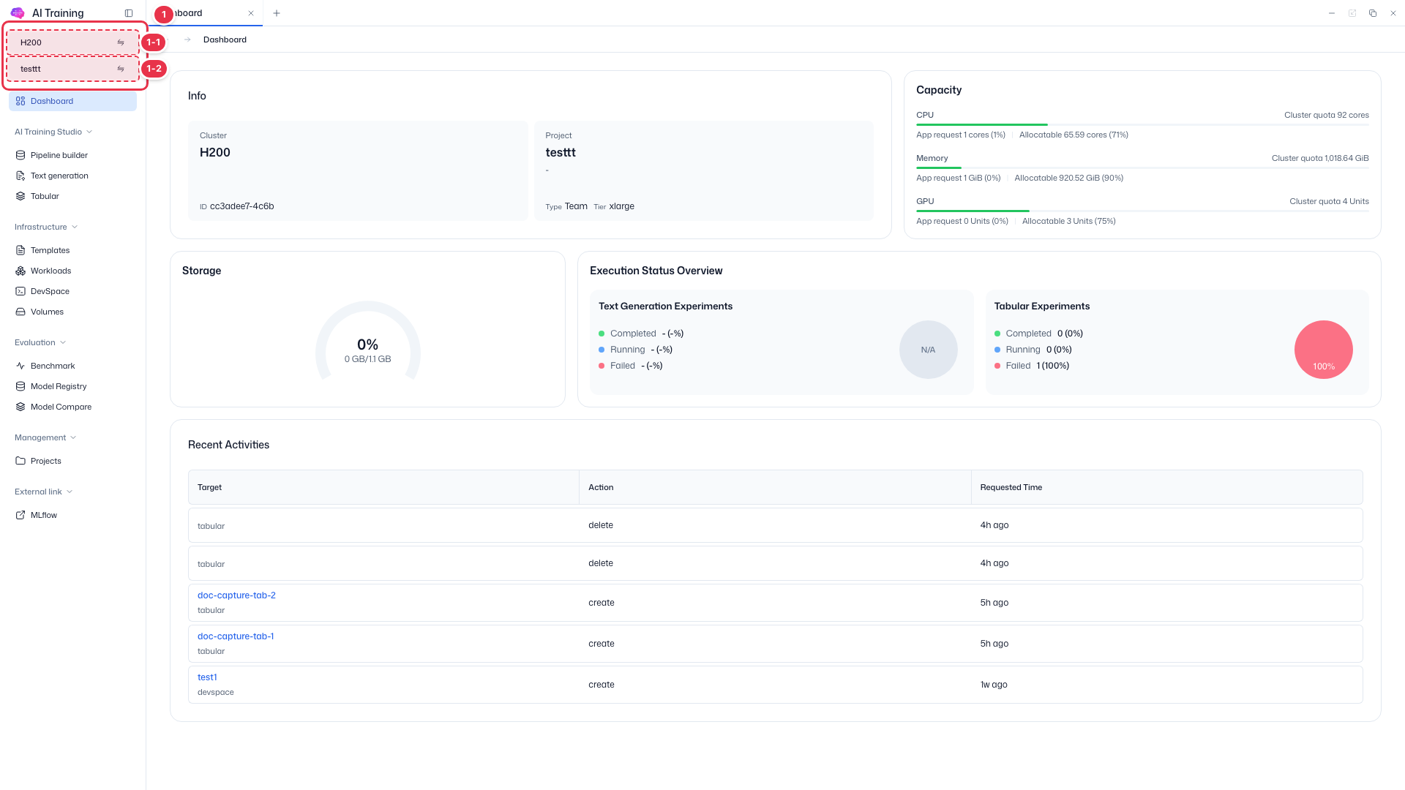
Task: Collapse the AI Training Studio section
Action: (53, 132)
